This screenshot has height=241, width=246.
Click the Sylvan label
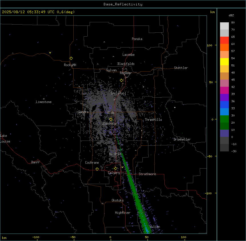[111, 70]
